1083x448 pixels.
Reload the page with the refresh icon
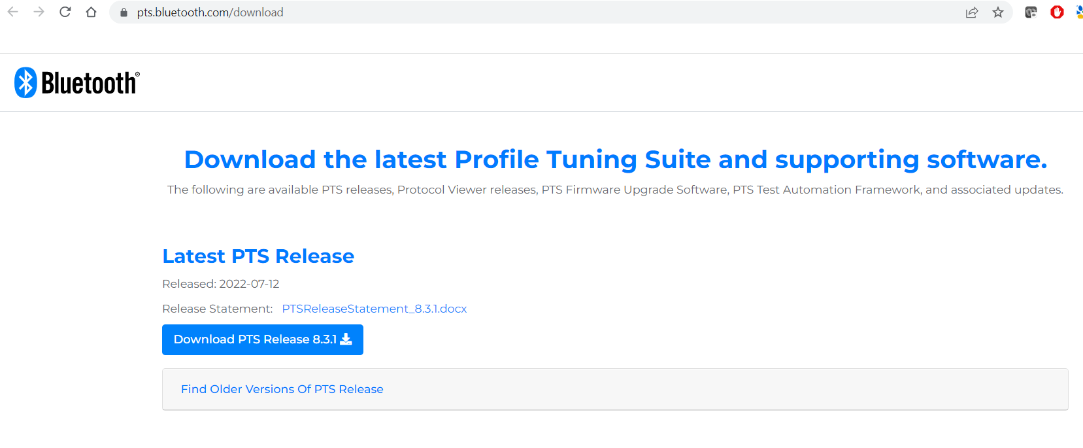(65, 12)
